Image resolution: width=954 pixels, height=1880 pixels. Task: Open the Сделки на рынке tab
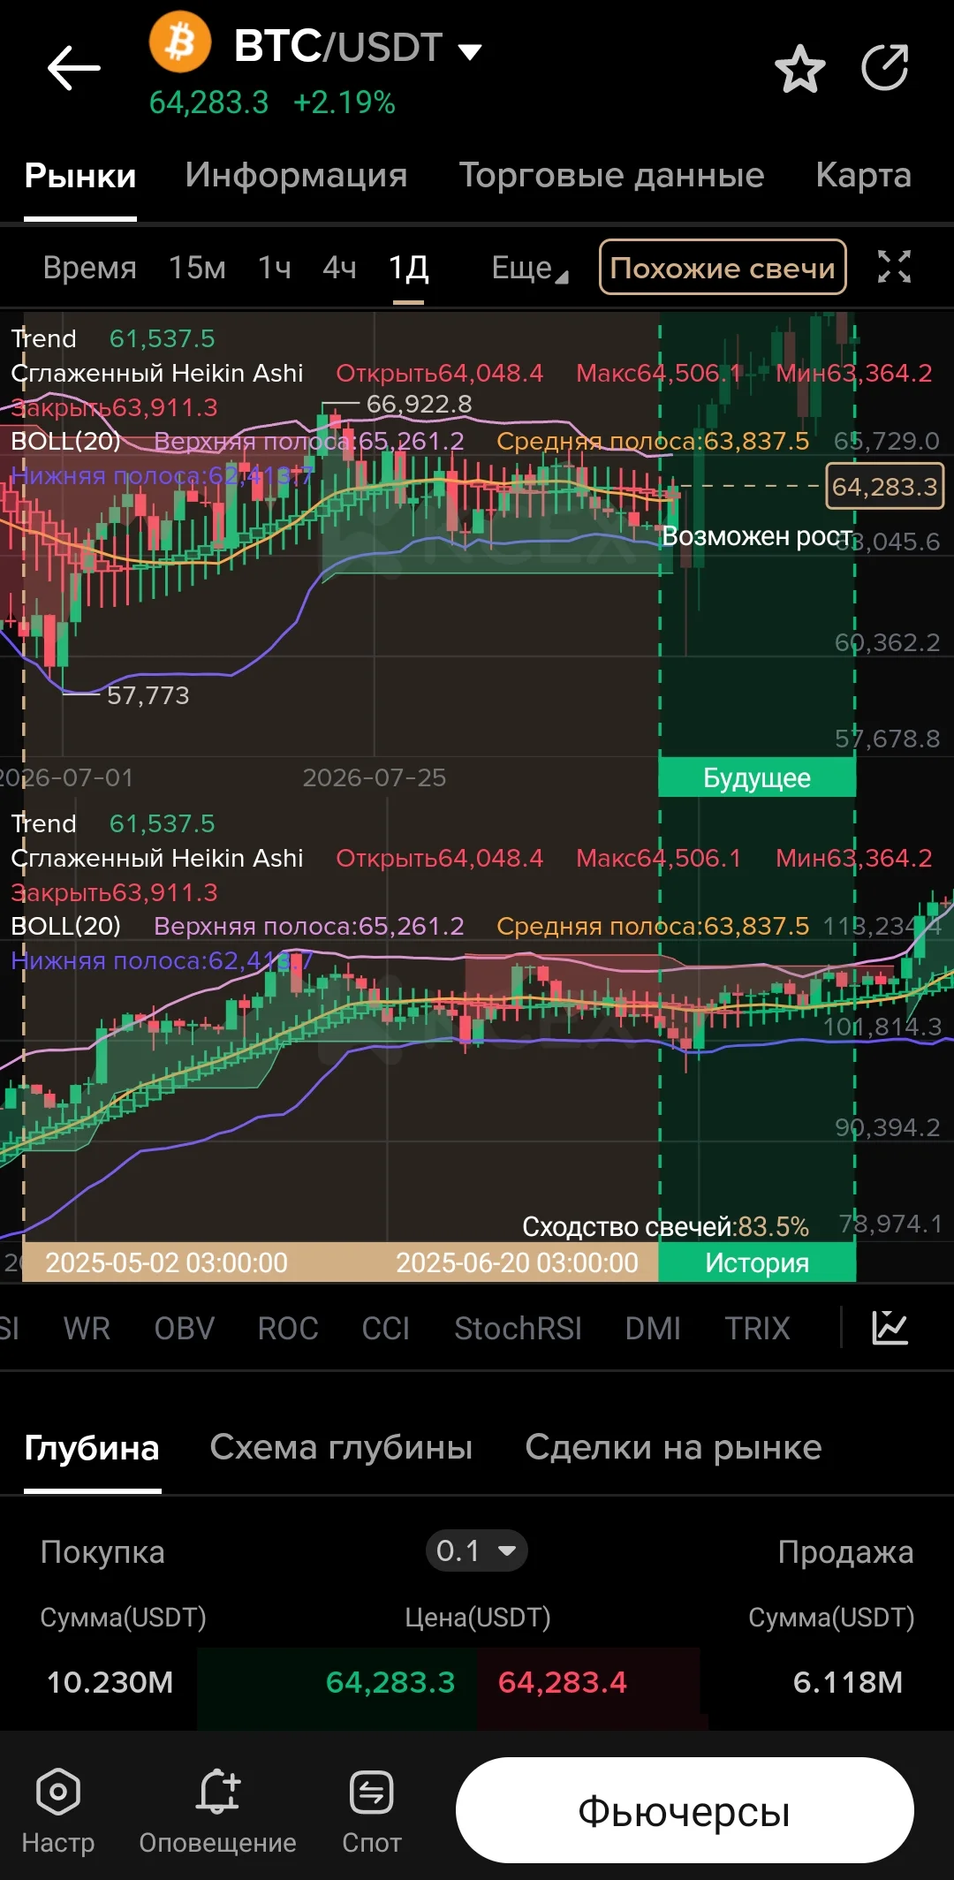pos(673,1447)
